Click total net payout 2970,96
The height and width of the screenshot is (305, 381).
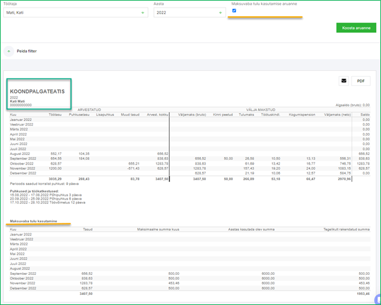[x=345, y=179]
